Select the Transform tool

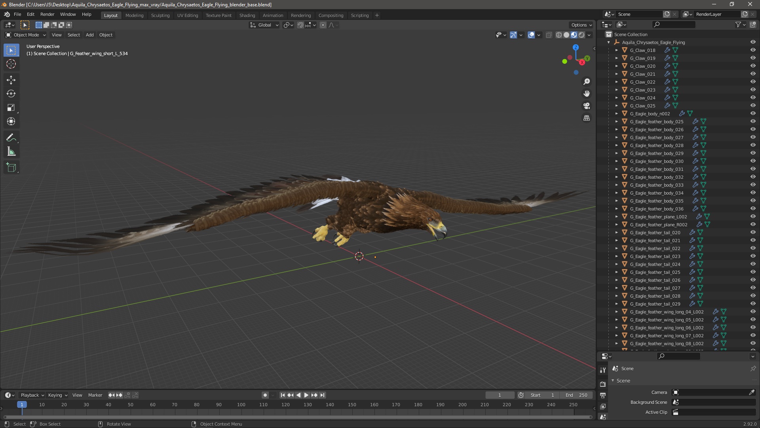[11, 122]
